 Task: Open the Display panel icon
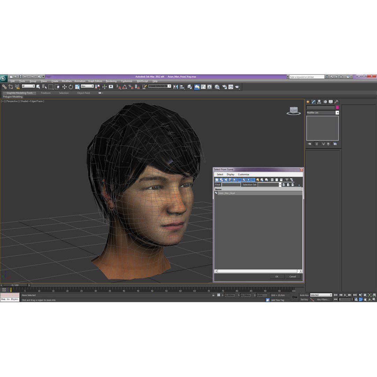331,102
